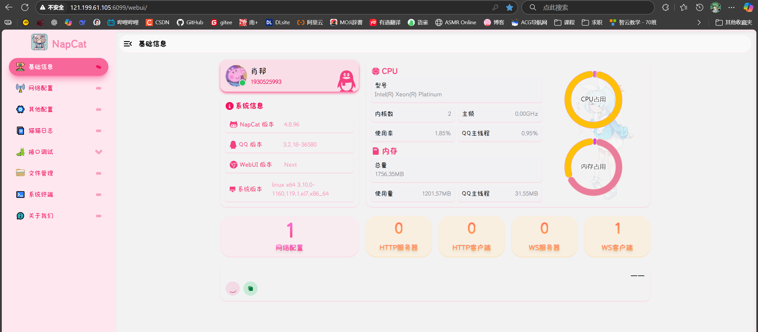Expand more bookmarks with the arrow chevron
Viewport: 758px width, 332px height.
pos(698,22)
